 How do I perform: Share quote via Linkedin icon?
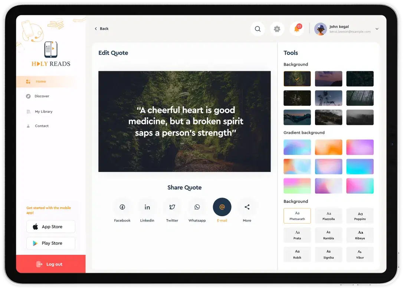[147, 207]
